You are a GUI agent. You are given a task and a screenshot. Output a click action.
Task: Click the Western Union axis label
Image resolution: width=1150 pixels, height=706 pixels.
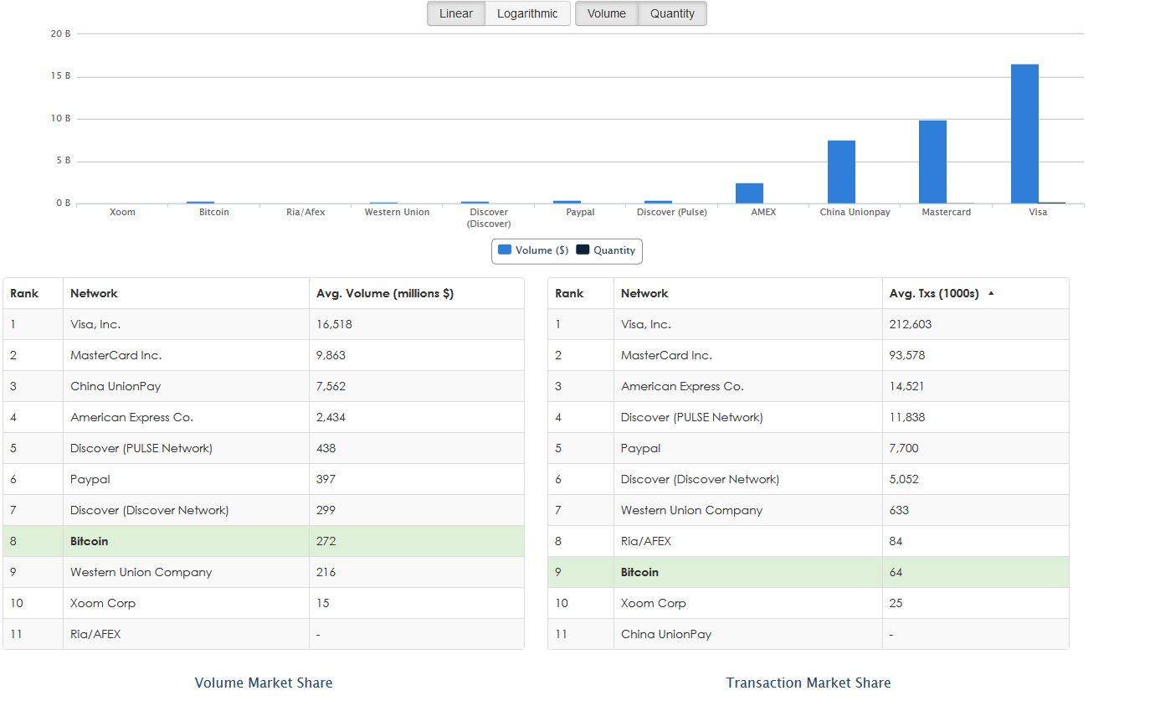397,212
